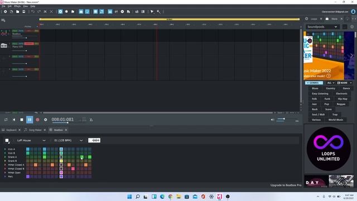Select the Electronic genre tag

[341, 94]
